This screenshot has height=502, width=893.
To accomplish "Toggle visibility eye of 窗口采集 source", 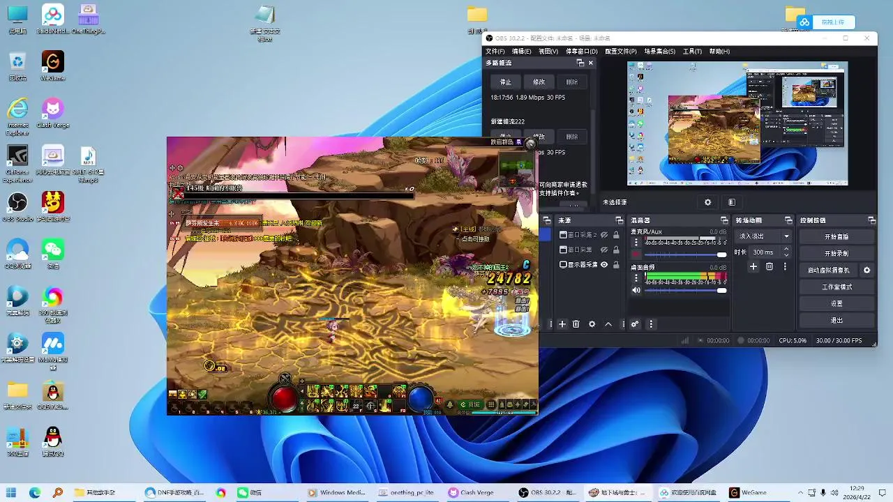I will point(604,250).
